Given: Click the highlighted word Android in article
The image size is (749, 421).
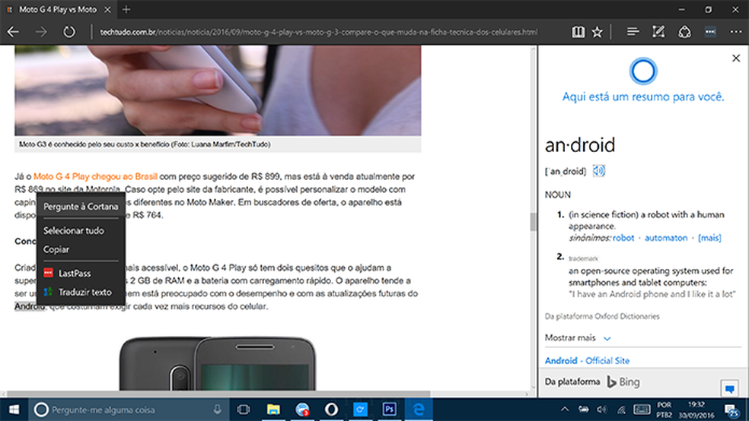Looking at the screenshot, I should (30, 306).
